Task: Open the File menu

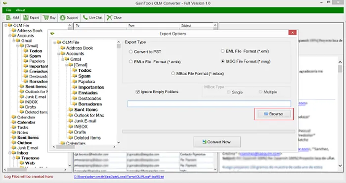Action: pos(8,10)
